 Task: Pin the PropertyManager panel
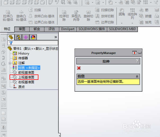click(x=139, y=53)
